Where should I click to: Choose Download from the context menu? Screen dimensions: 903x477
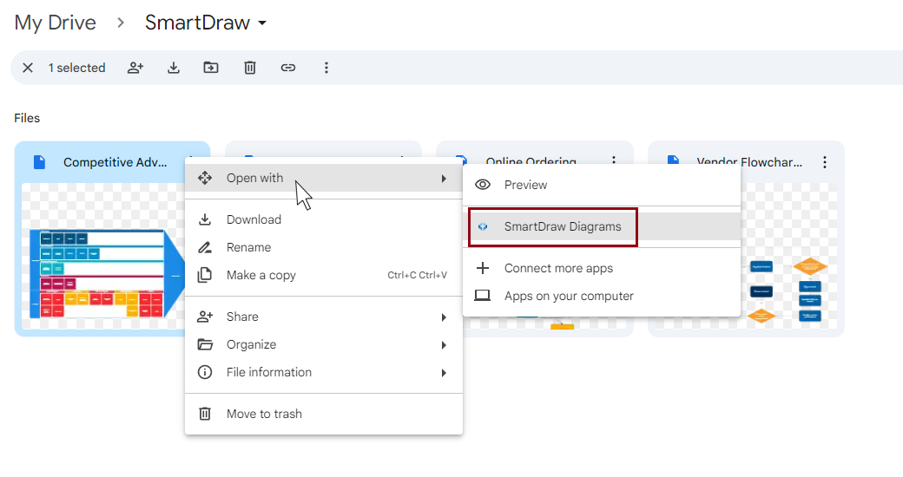324,219
